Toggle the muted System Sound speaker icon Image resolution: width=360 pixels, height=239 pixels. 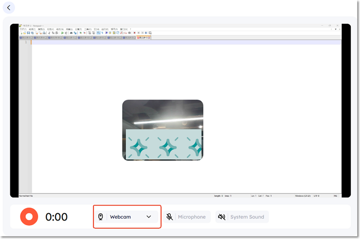click(x=222, y=217)
